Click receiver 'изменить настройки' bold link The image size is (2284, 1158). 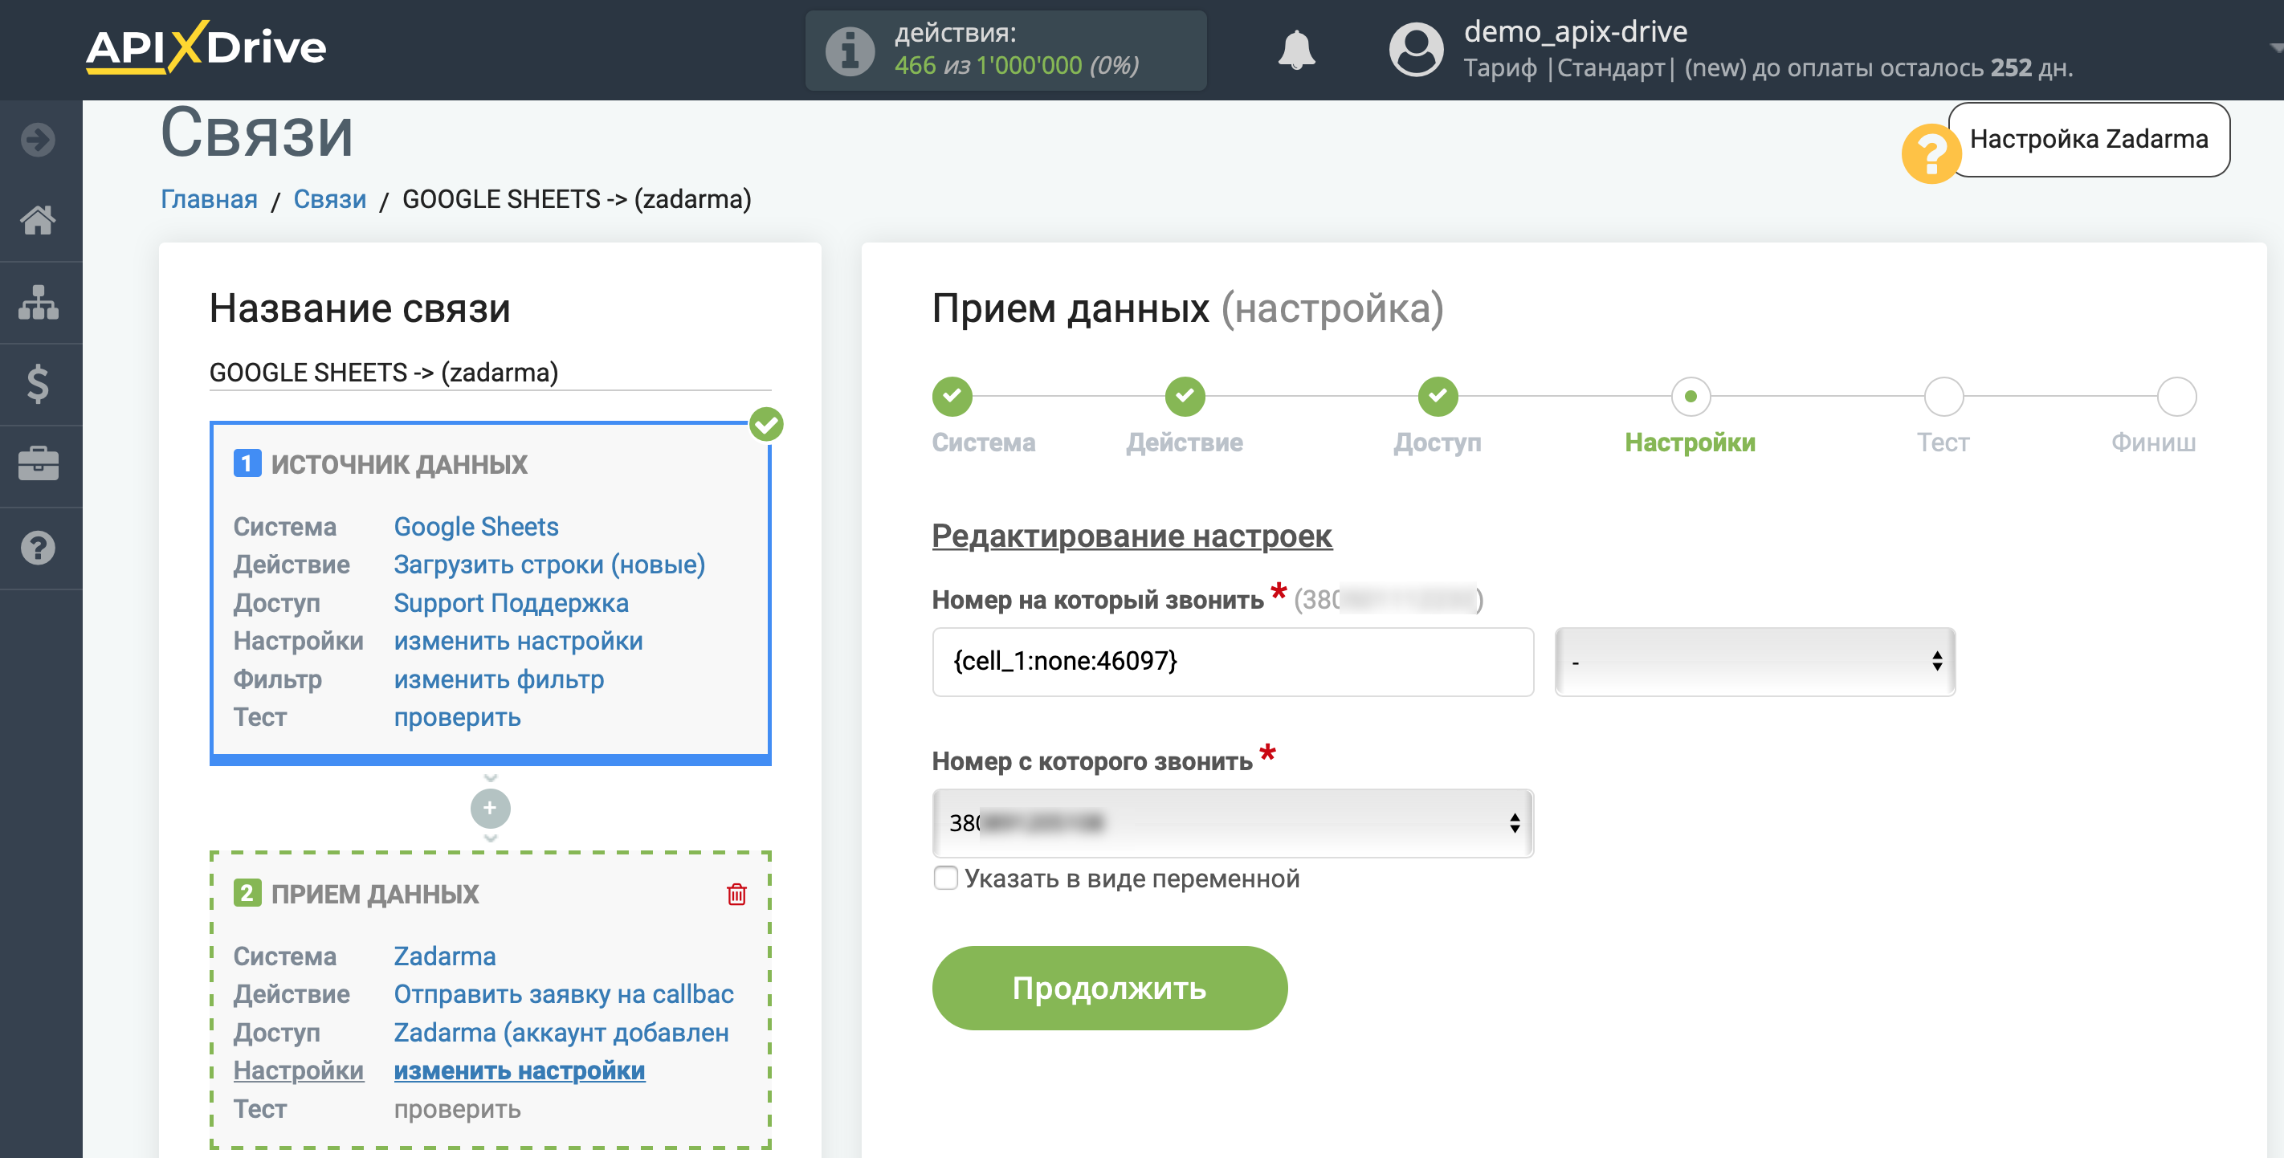(x=520, y=1070)
